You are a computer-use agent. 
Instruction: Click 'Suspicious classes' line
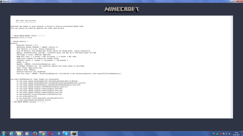tap(38, 58)
